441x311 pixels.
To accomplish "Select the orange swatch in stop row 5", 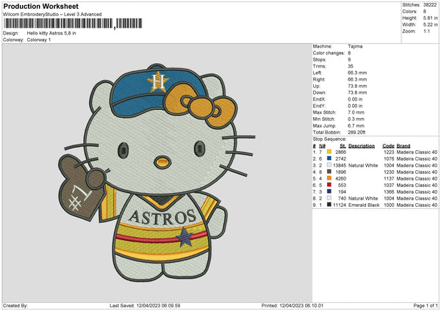I will tap(329, 178).
